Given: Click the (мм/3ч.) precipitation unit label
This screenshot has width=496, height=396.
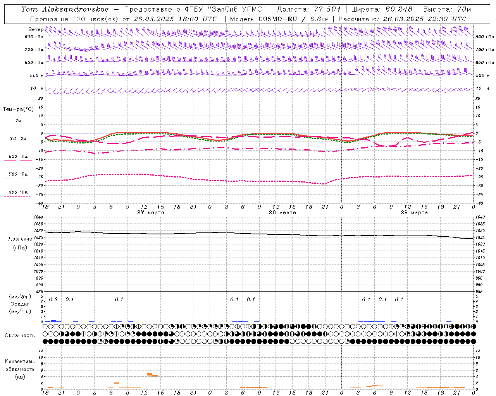Looking at the screenshot, I should (20, 297).
